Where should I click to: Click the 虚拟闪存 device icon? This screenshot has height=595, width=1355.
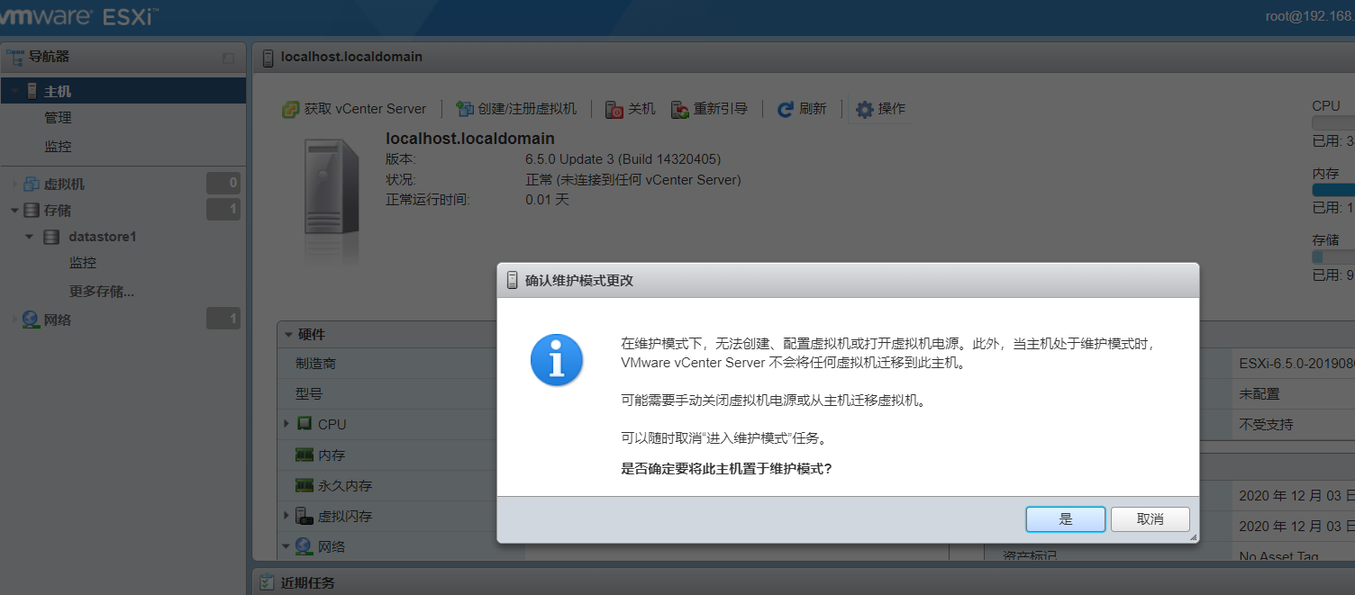[x=304, y=516]
